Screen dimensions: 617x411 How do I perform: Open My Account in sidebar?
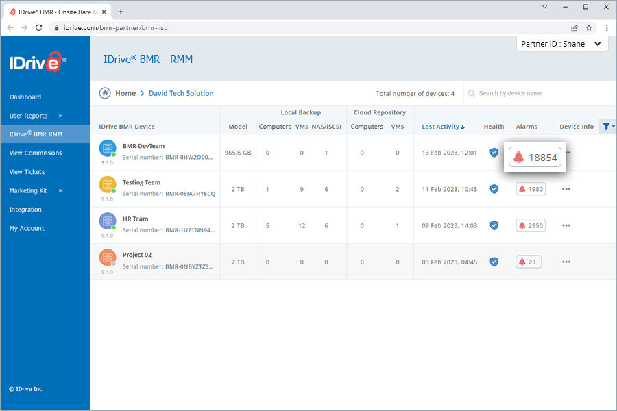[27, 229]
